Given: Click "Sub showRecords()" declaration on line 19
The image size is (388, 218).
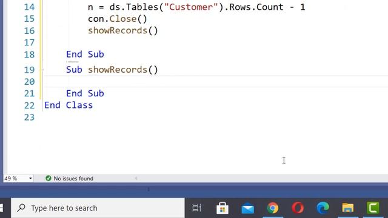Looking at the screenshot, I should [112, 70].
